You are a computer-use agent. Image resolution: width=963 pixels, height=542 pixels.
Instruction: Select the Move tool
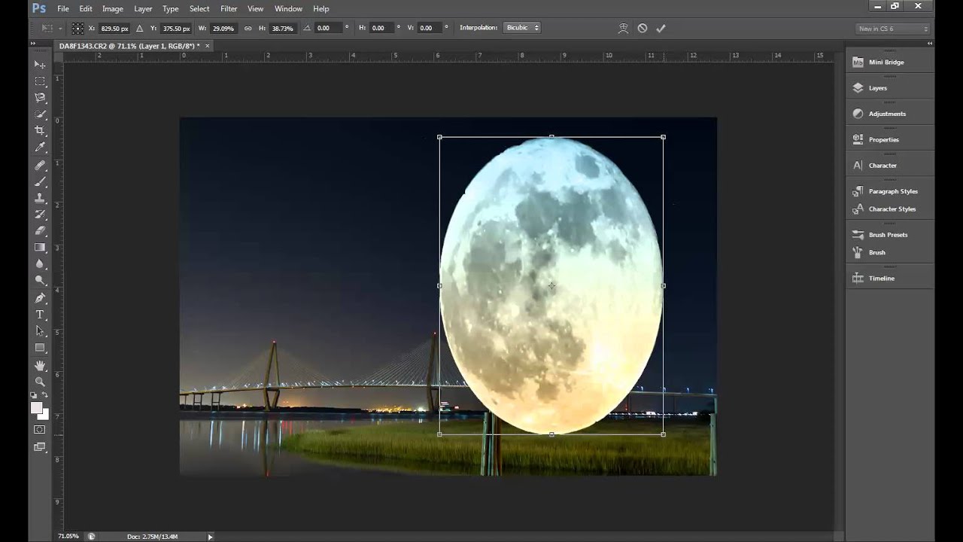(40, 65)
